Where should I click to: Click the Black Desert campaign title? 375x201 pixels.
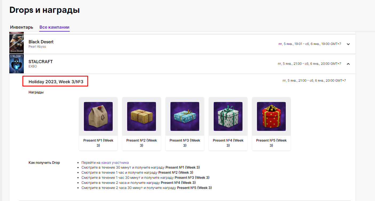[x=41, y=42]
